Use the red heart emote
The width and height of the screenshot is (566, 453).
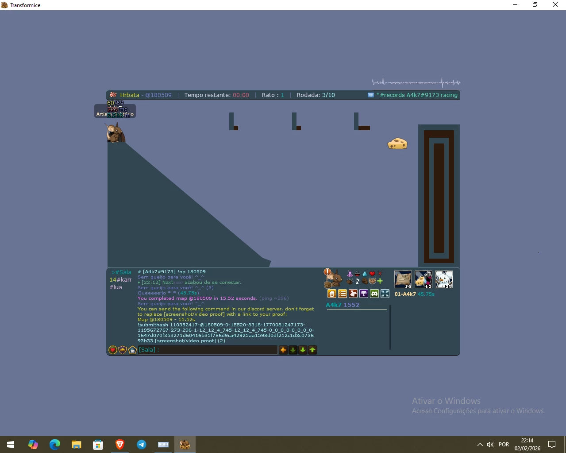[x=372, y=274]
